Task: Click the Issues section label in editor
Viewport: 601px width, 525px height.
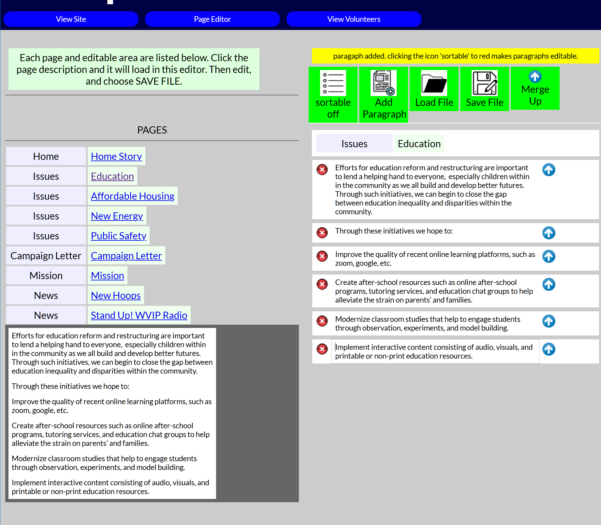Action: 354,144
